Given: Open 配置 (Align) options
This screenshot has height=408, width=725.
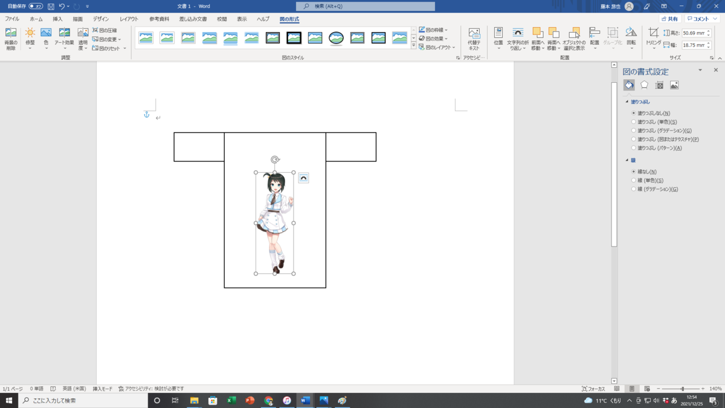Looking at the screenshot, I should [594, 39].
